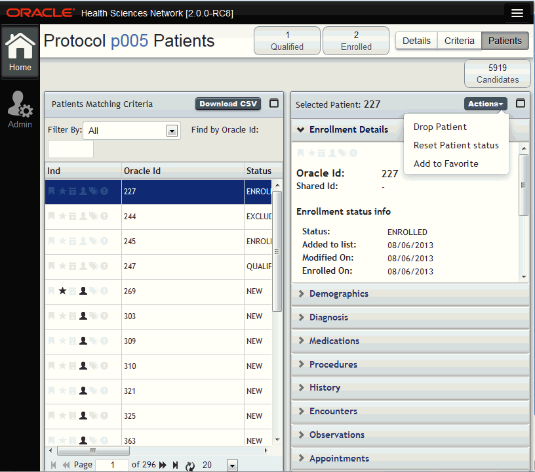This screenshot has height=472, width=535.
Task: Sort by the Oracle Id column header
Action: (182, 171)
